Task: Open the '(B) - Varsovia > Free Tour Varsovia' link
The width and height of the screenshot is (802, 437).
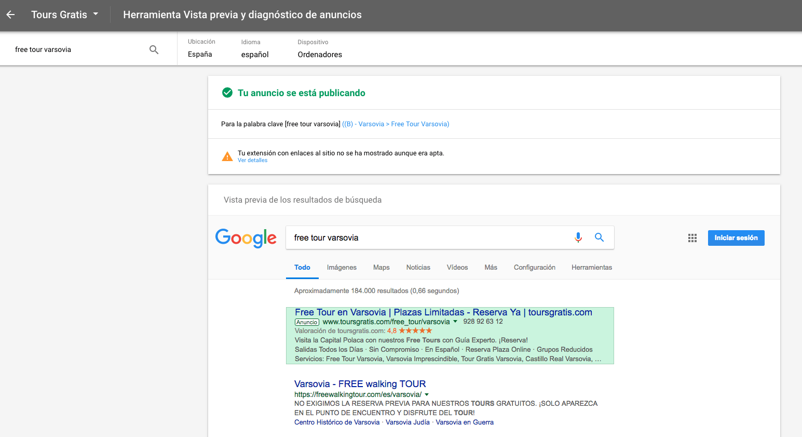Action: point(396,124)
